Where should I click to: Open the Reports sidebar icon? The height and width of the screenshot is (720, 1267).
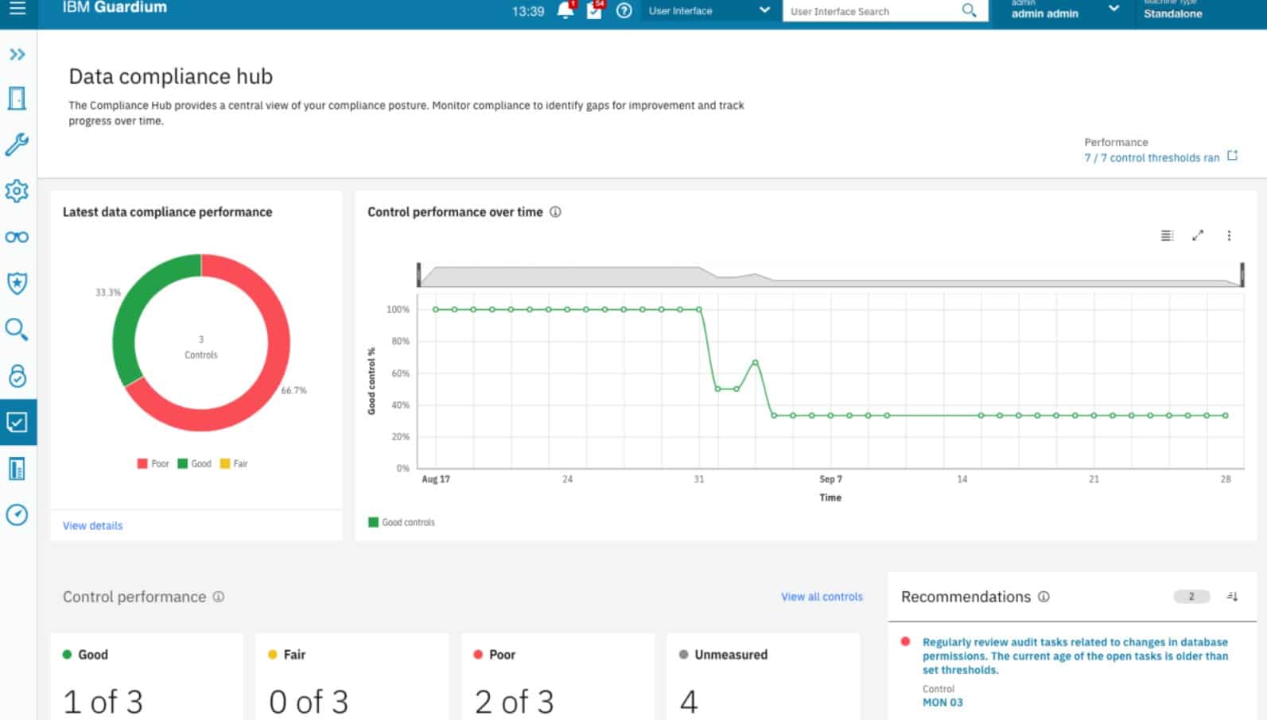(x=17, y=469)
